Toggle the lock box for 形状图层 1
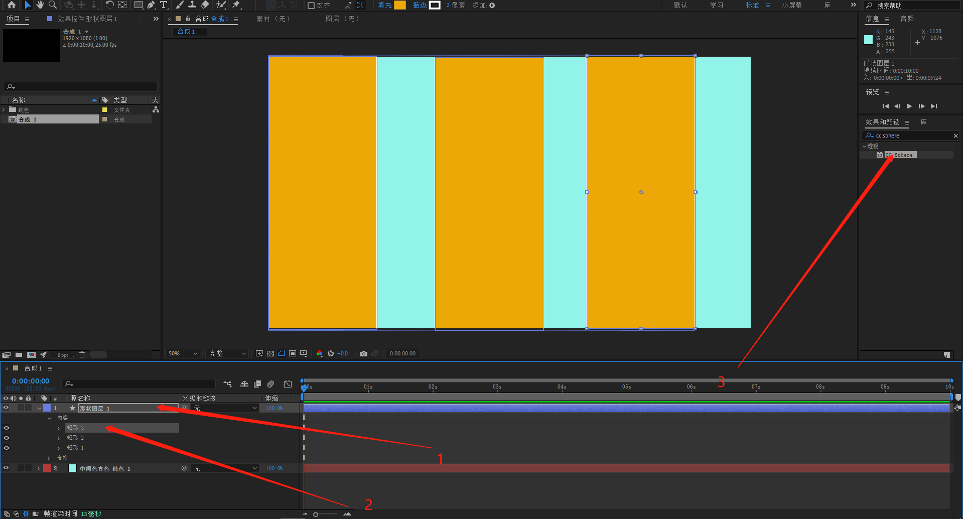The image size is (963, 519). click(x=28, y=408)
